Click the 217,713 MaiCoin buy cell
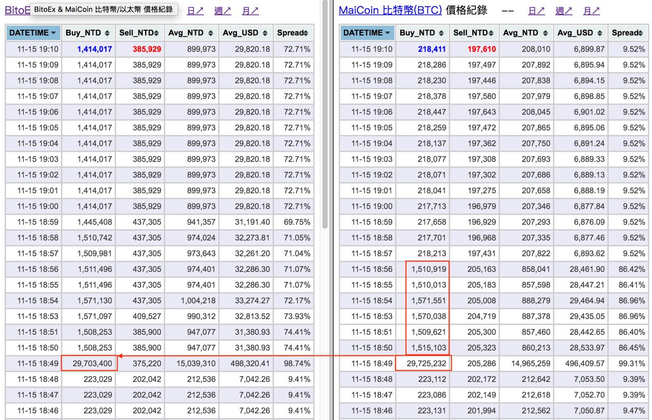The image size is (652, 420). (x=422, y=206)
